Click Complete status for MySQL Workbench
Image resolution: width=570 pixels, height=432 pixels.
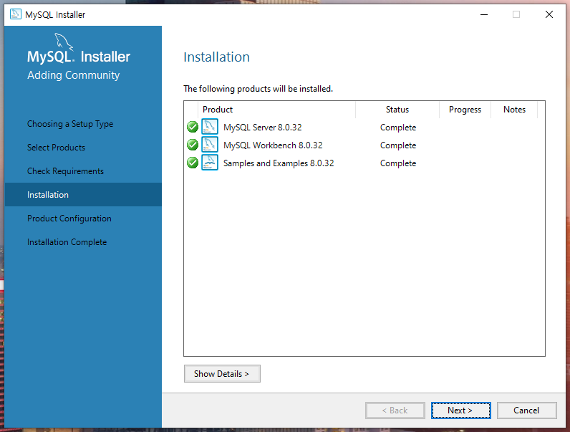point(398,145)
